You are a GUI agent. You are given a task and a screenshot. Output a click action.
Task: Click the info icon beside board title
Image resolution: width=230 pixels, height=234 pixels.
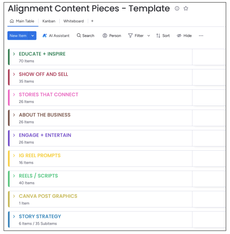click(177, 9)
